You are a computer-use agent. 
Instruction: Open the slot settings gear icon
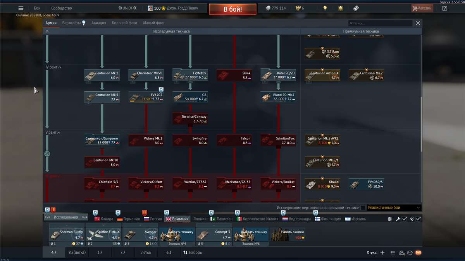coord(389,219)
